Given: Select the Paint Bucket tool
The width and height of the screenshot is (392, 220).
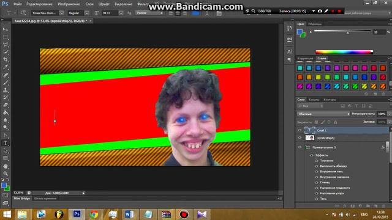Looking at the screenshot, I should coord(6,112).
